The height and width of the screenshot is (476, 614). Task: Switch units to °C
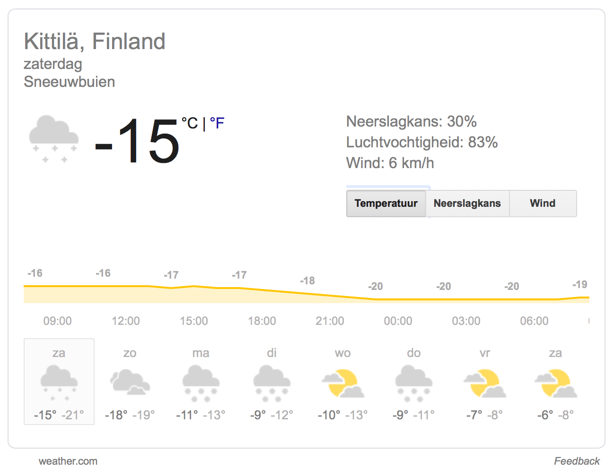point(190,123)
